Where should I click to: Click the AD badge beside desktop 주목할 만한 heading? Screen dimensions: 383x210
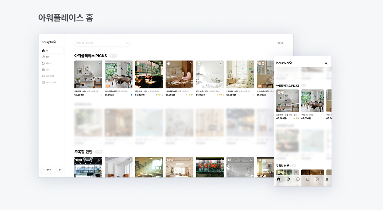[x=99, y=152]
